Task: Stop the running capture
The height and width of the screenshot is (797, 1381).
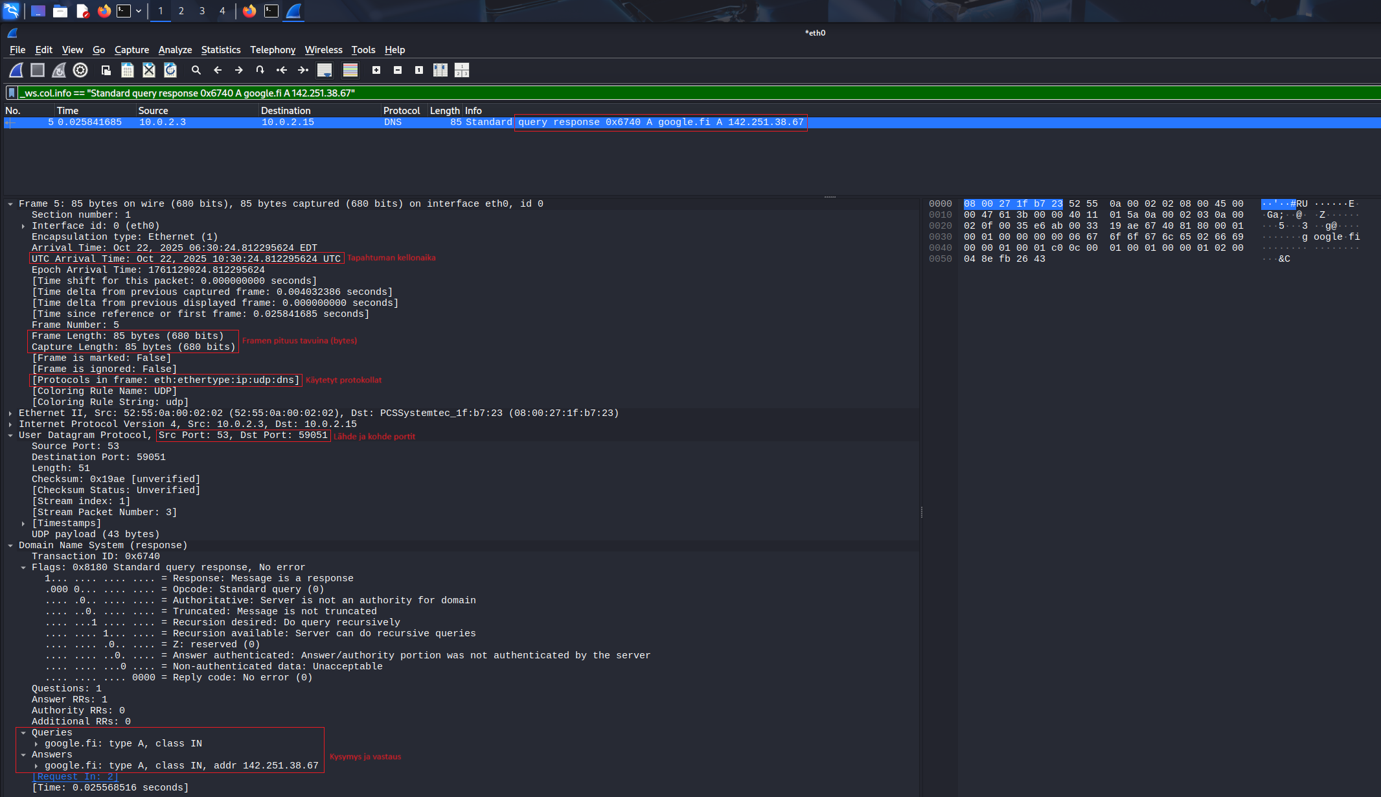Action: pos(38,70)
